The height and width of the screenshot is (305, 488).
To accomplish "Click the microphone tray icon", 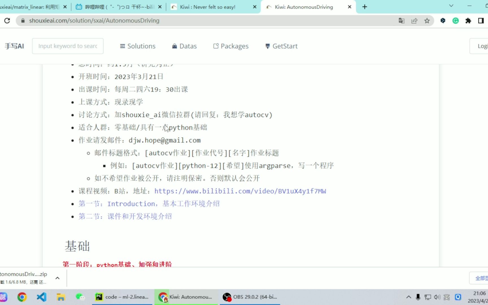I will coord(418,297).
